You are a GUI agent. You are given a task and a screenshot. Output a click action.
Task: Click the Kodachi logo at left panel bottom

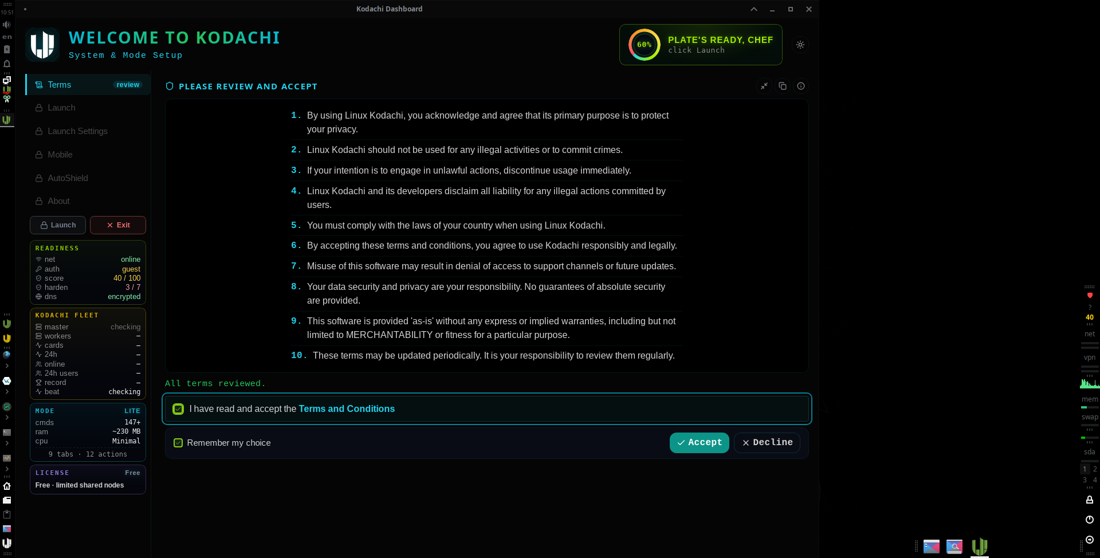pos(7,543)
